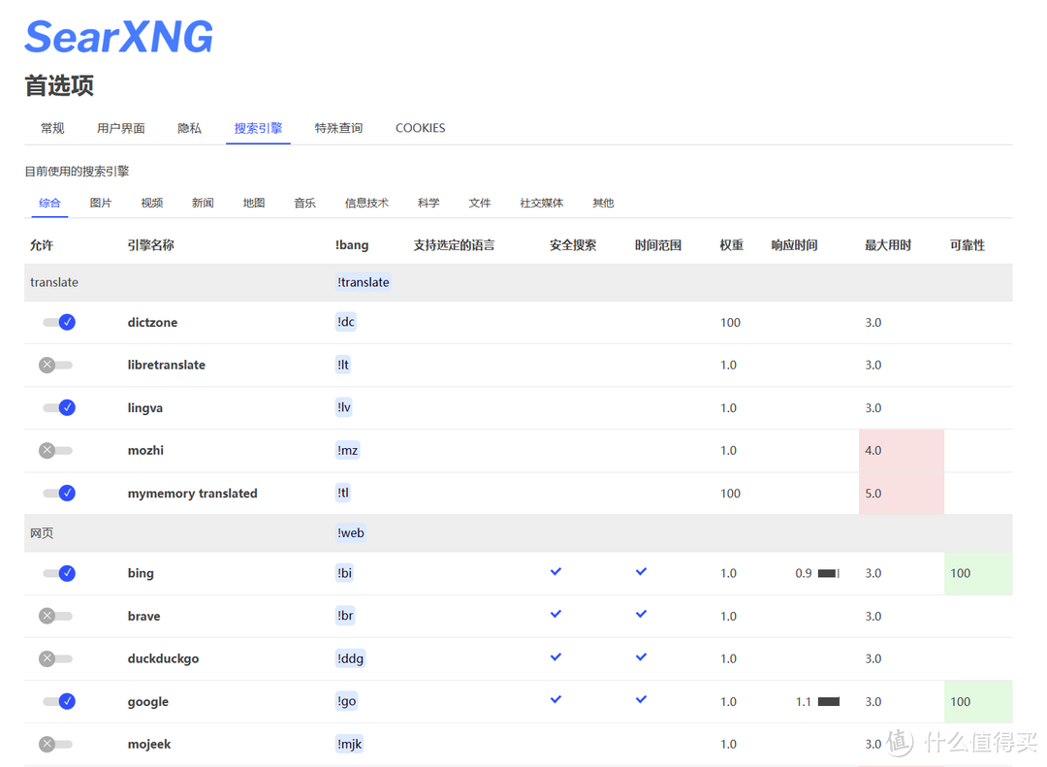Click the !mz bang label
1047x767 pixels.
348,450
